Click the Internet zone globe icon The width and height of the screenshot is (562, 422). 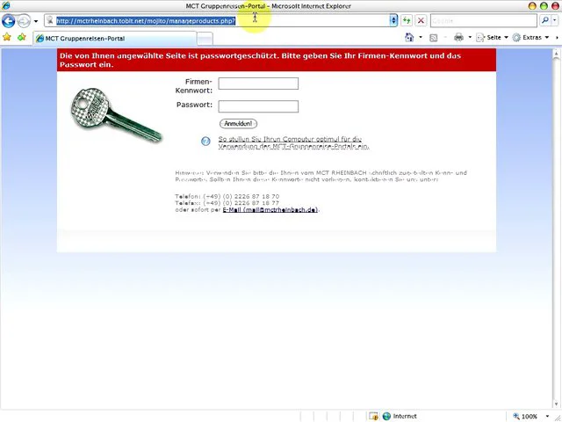tap(386, 416)
